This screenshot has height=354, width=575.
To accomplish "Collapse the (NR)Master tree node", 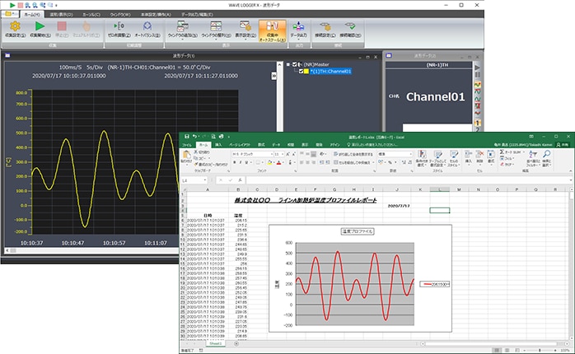I will click(287, 63).
